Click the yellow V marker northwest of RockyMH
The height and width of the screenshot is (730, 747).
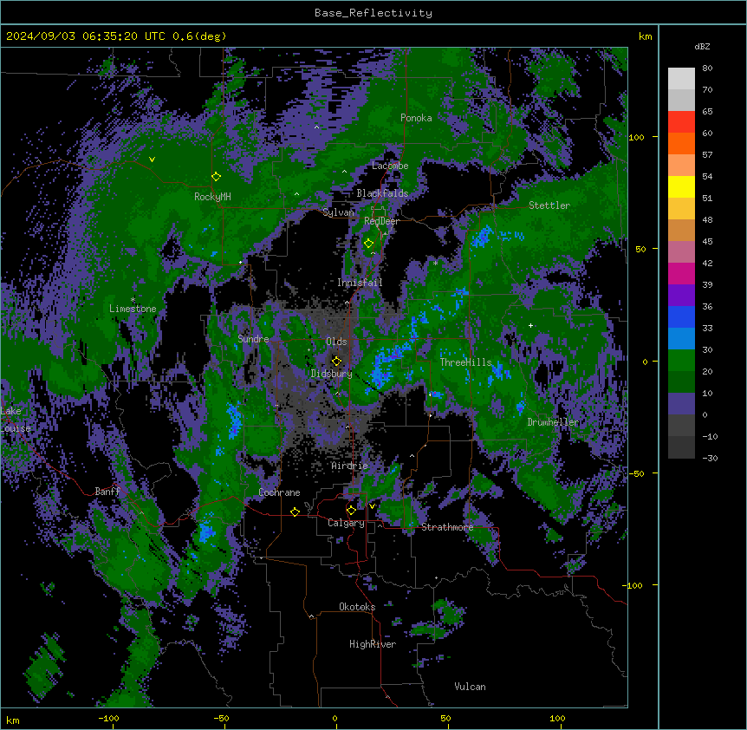coord(152,160)
